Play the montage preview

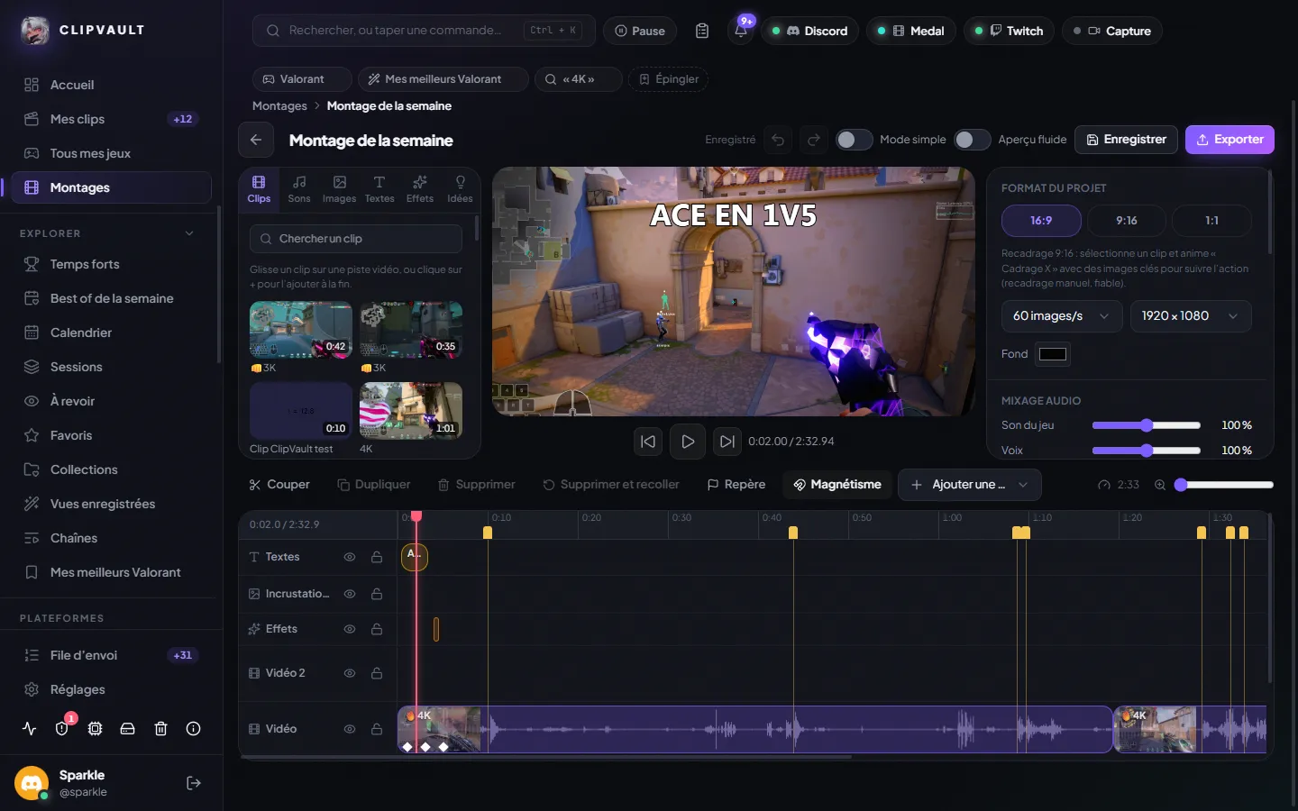688,442
